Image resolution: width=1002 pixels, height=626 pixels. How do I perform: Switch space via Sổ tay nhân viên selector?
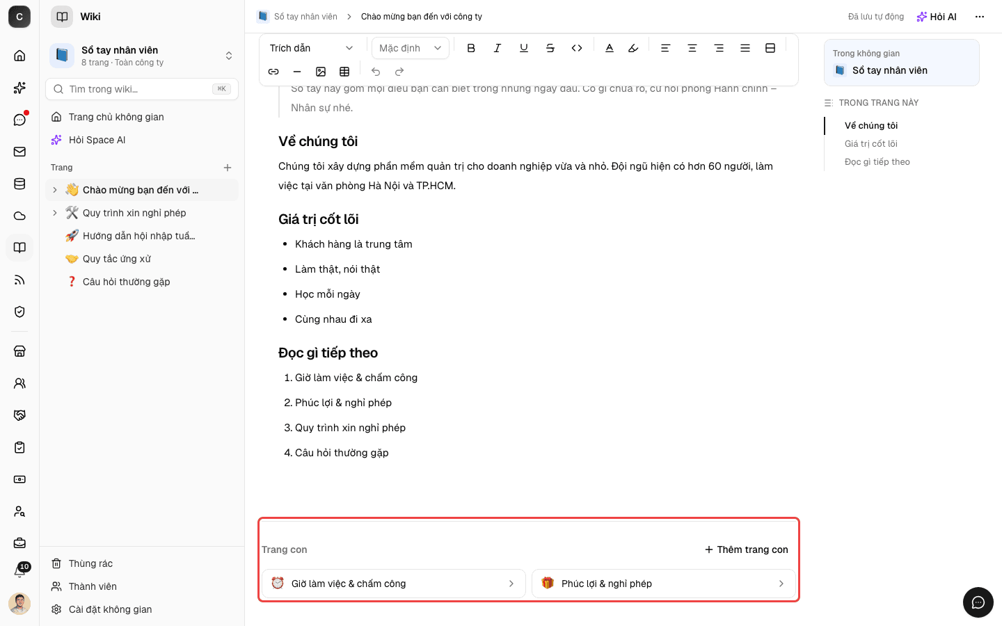pyautogui.click(x=142, y=56)
